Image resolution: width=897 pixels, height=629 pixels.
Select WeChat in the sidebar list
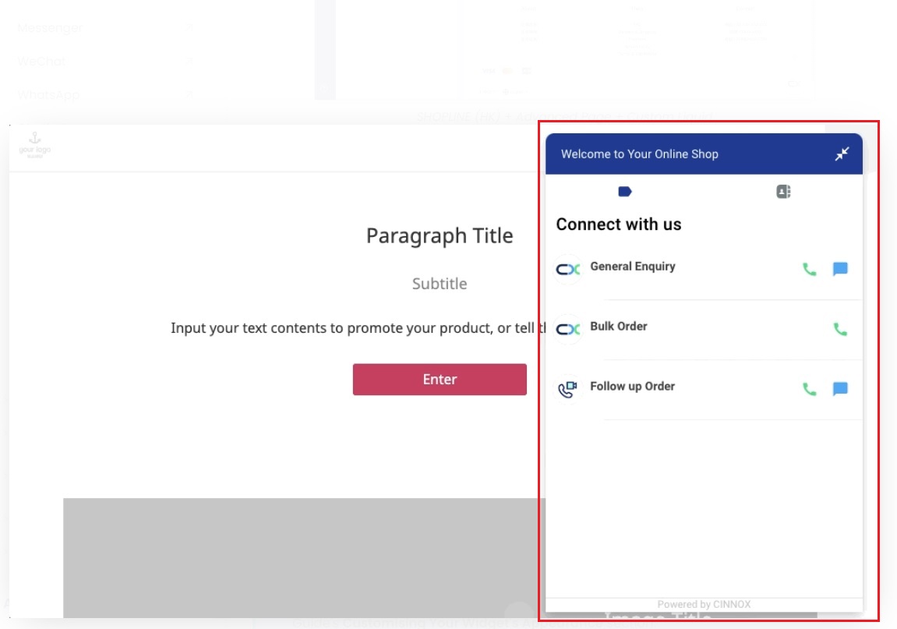[42, 62]
